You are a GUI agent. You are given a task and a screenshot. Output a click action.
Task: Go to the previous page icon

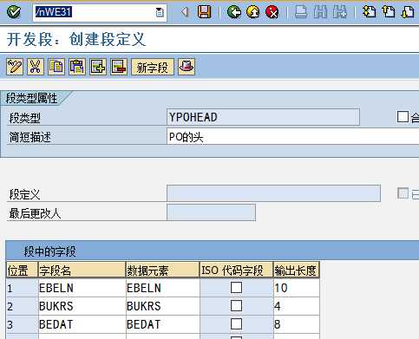coord(389,12)
